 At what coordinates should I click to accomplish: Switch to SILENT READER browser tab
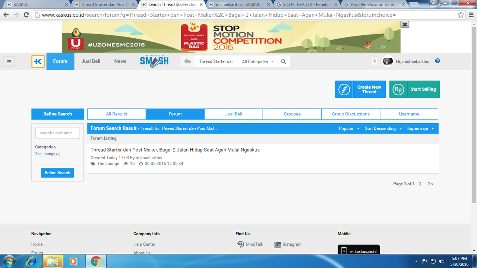pos(306,4)
